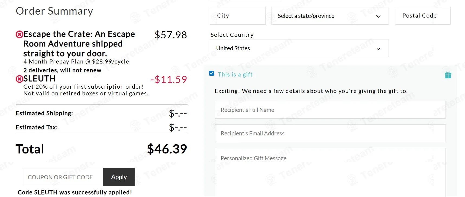
Task: Click the teal gift box icon
Action: point(448,75)
